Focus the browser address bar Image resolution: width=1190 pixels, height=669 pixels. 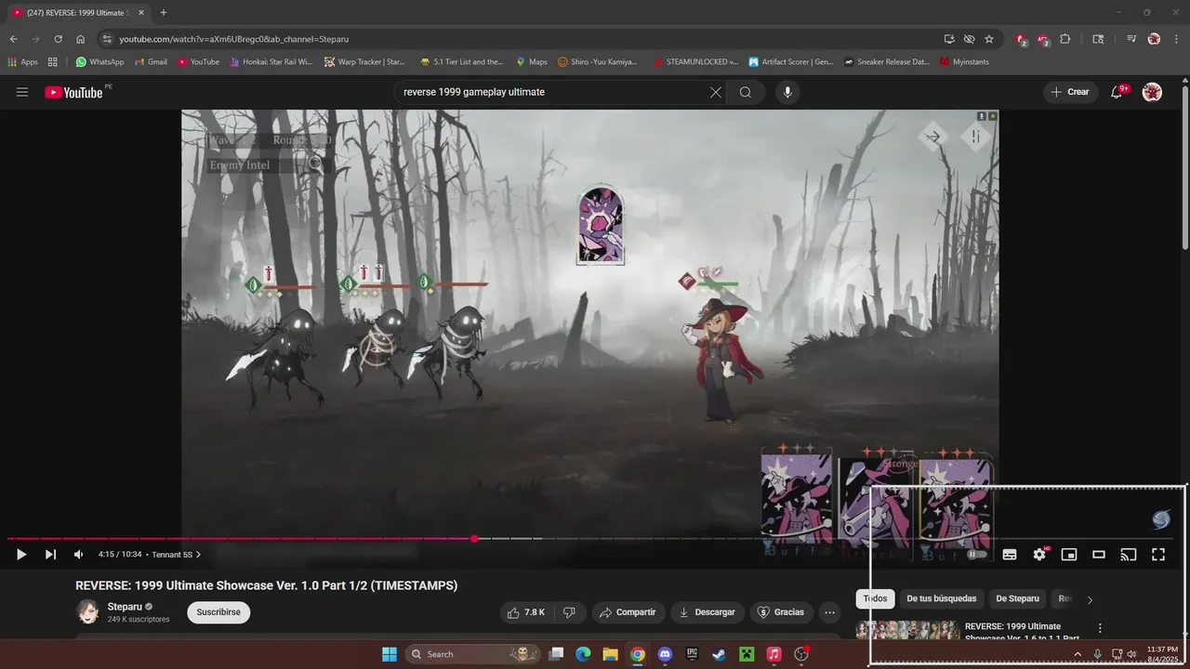pyautogui.click(x=521, y=39)
